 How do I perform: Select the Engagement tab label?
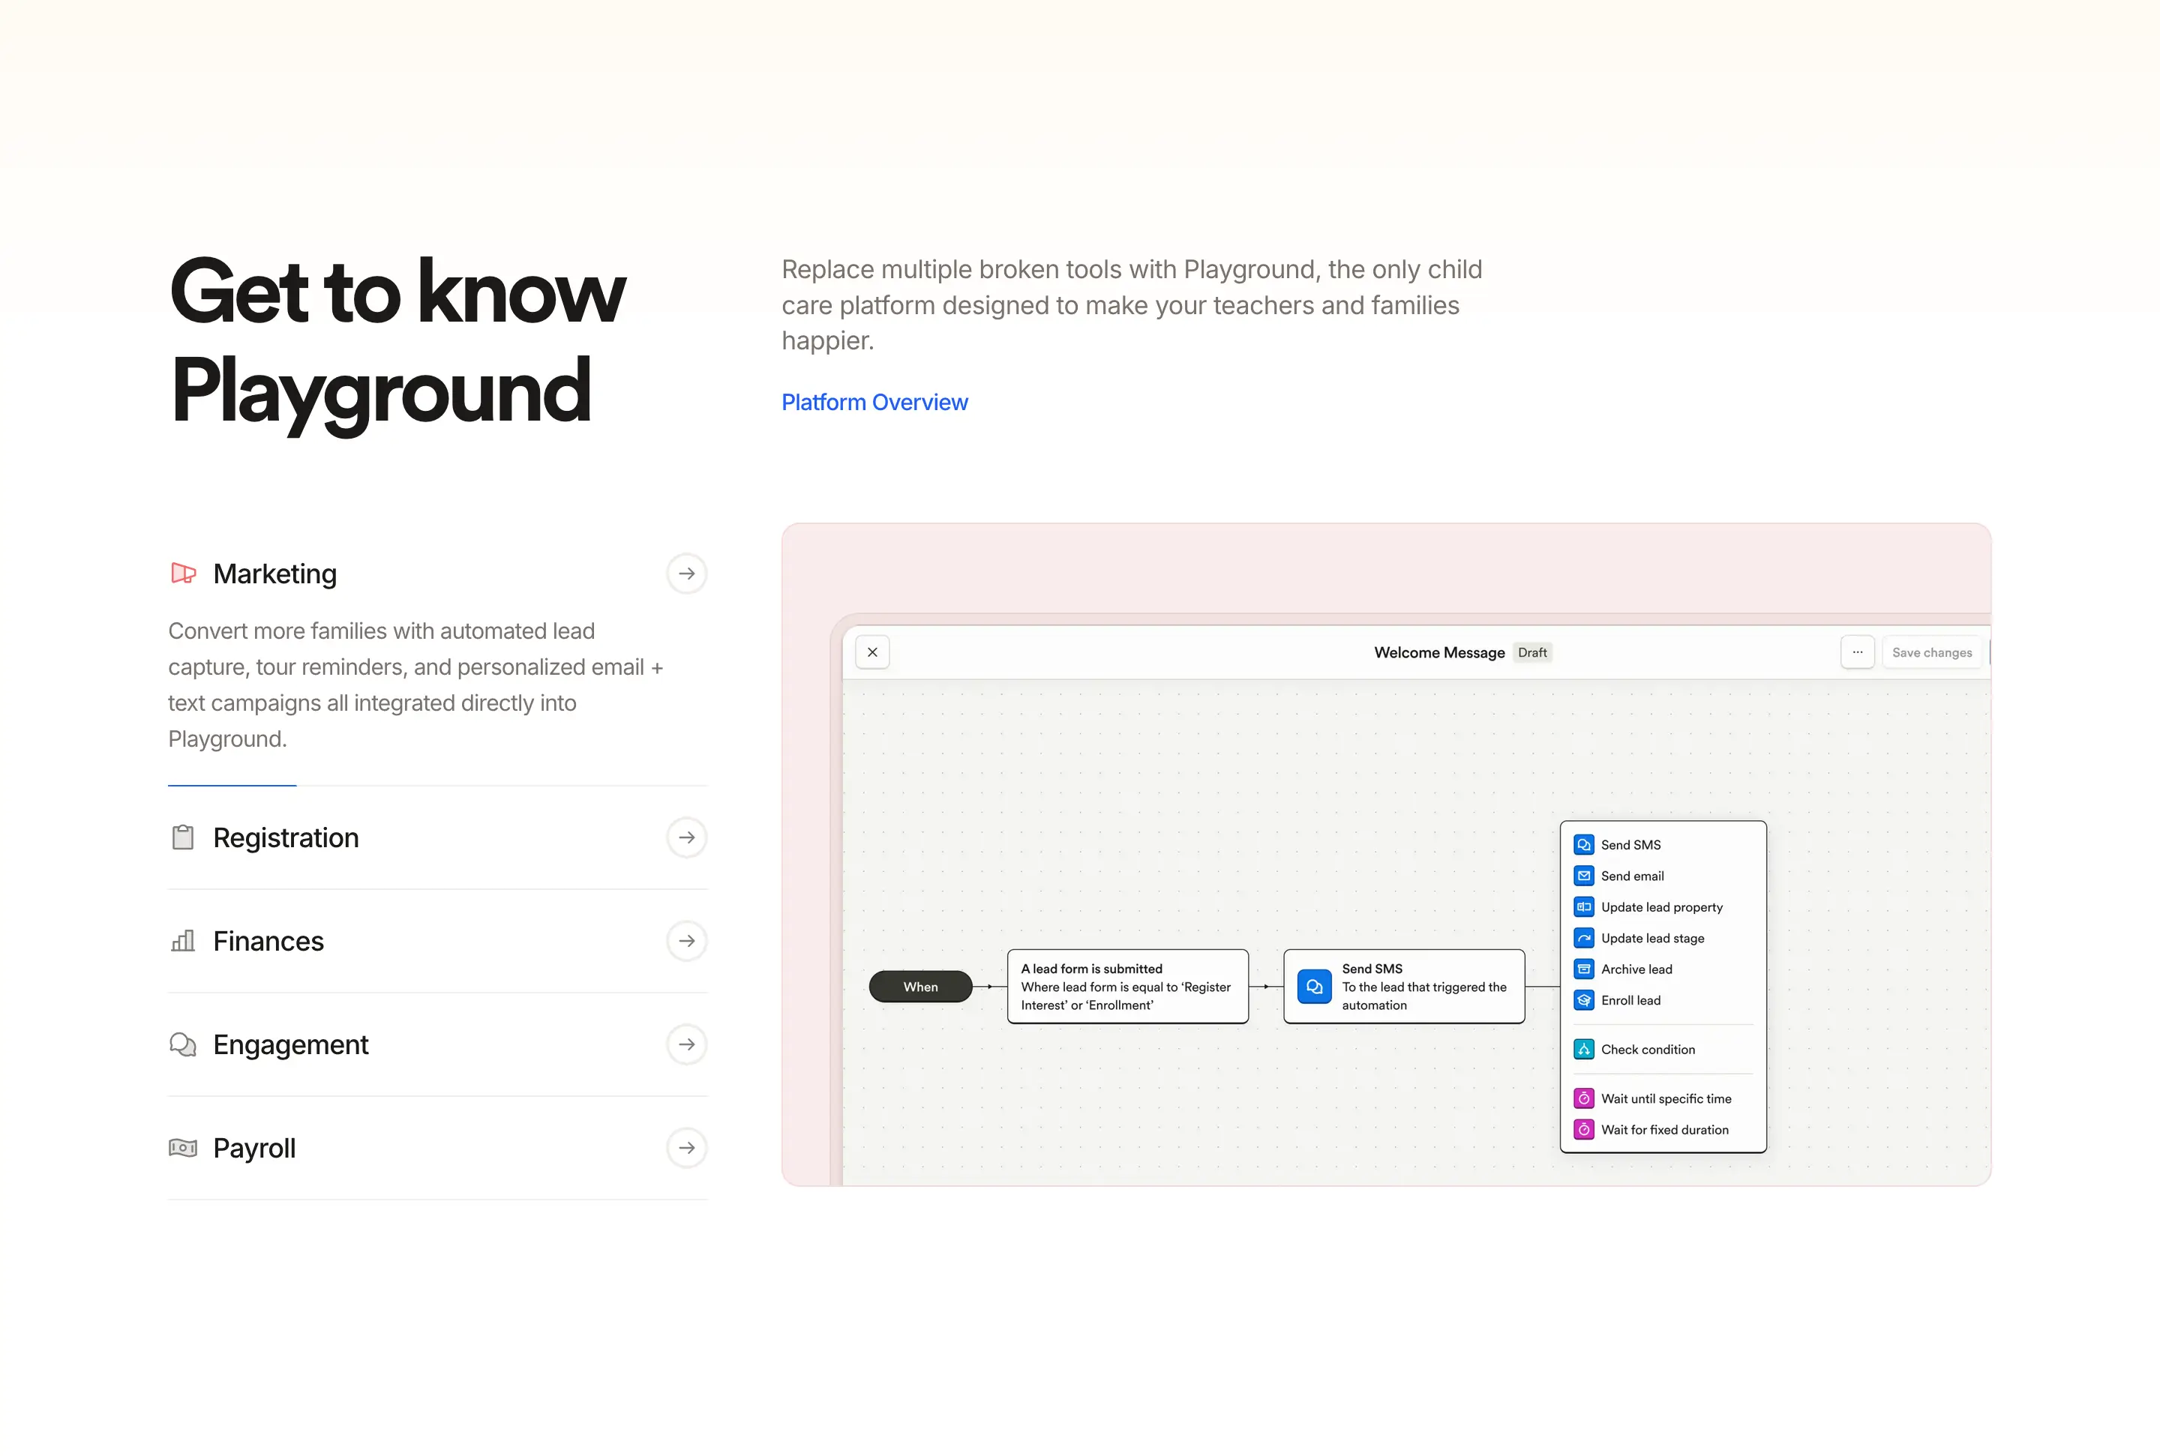[291, 1044]
